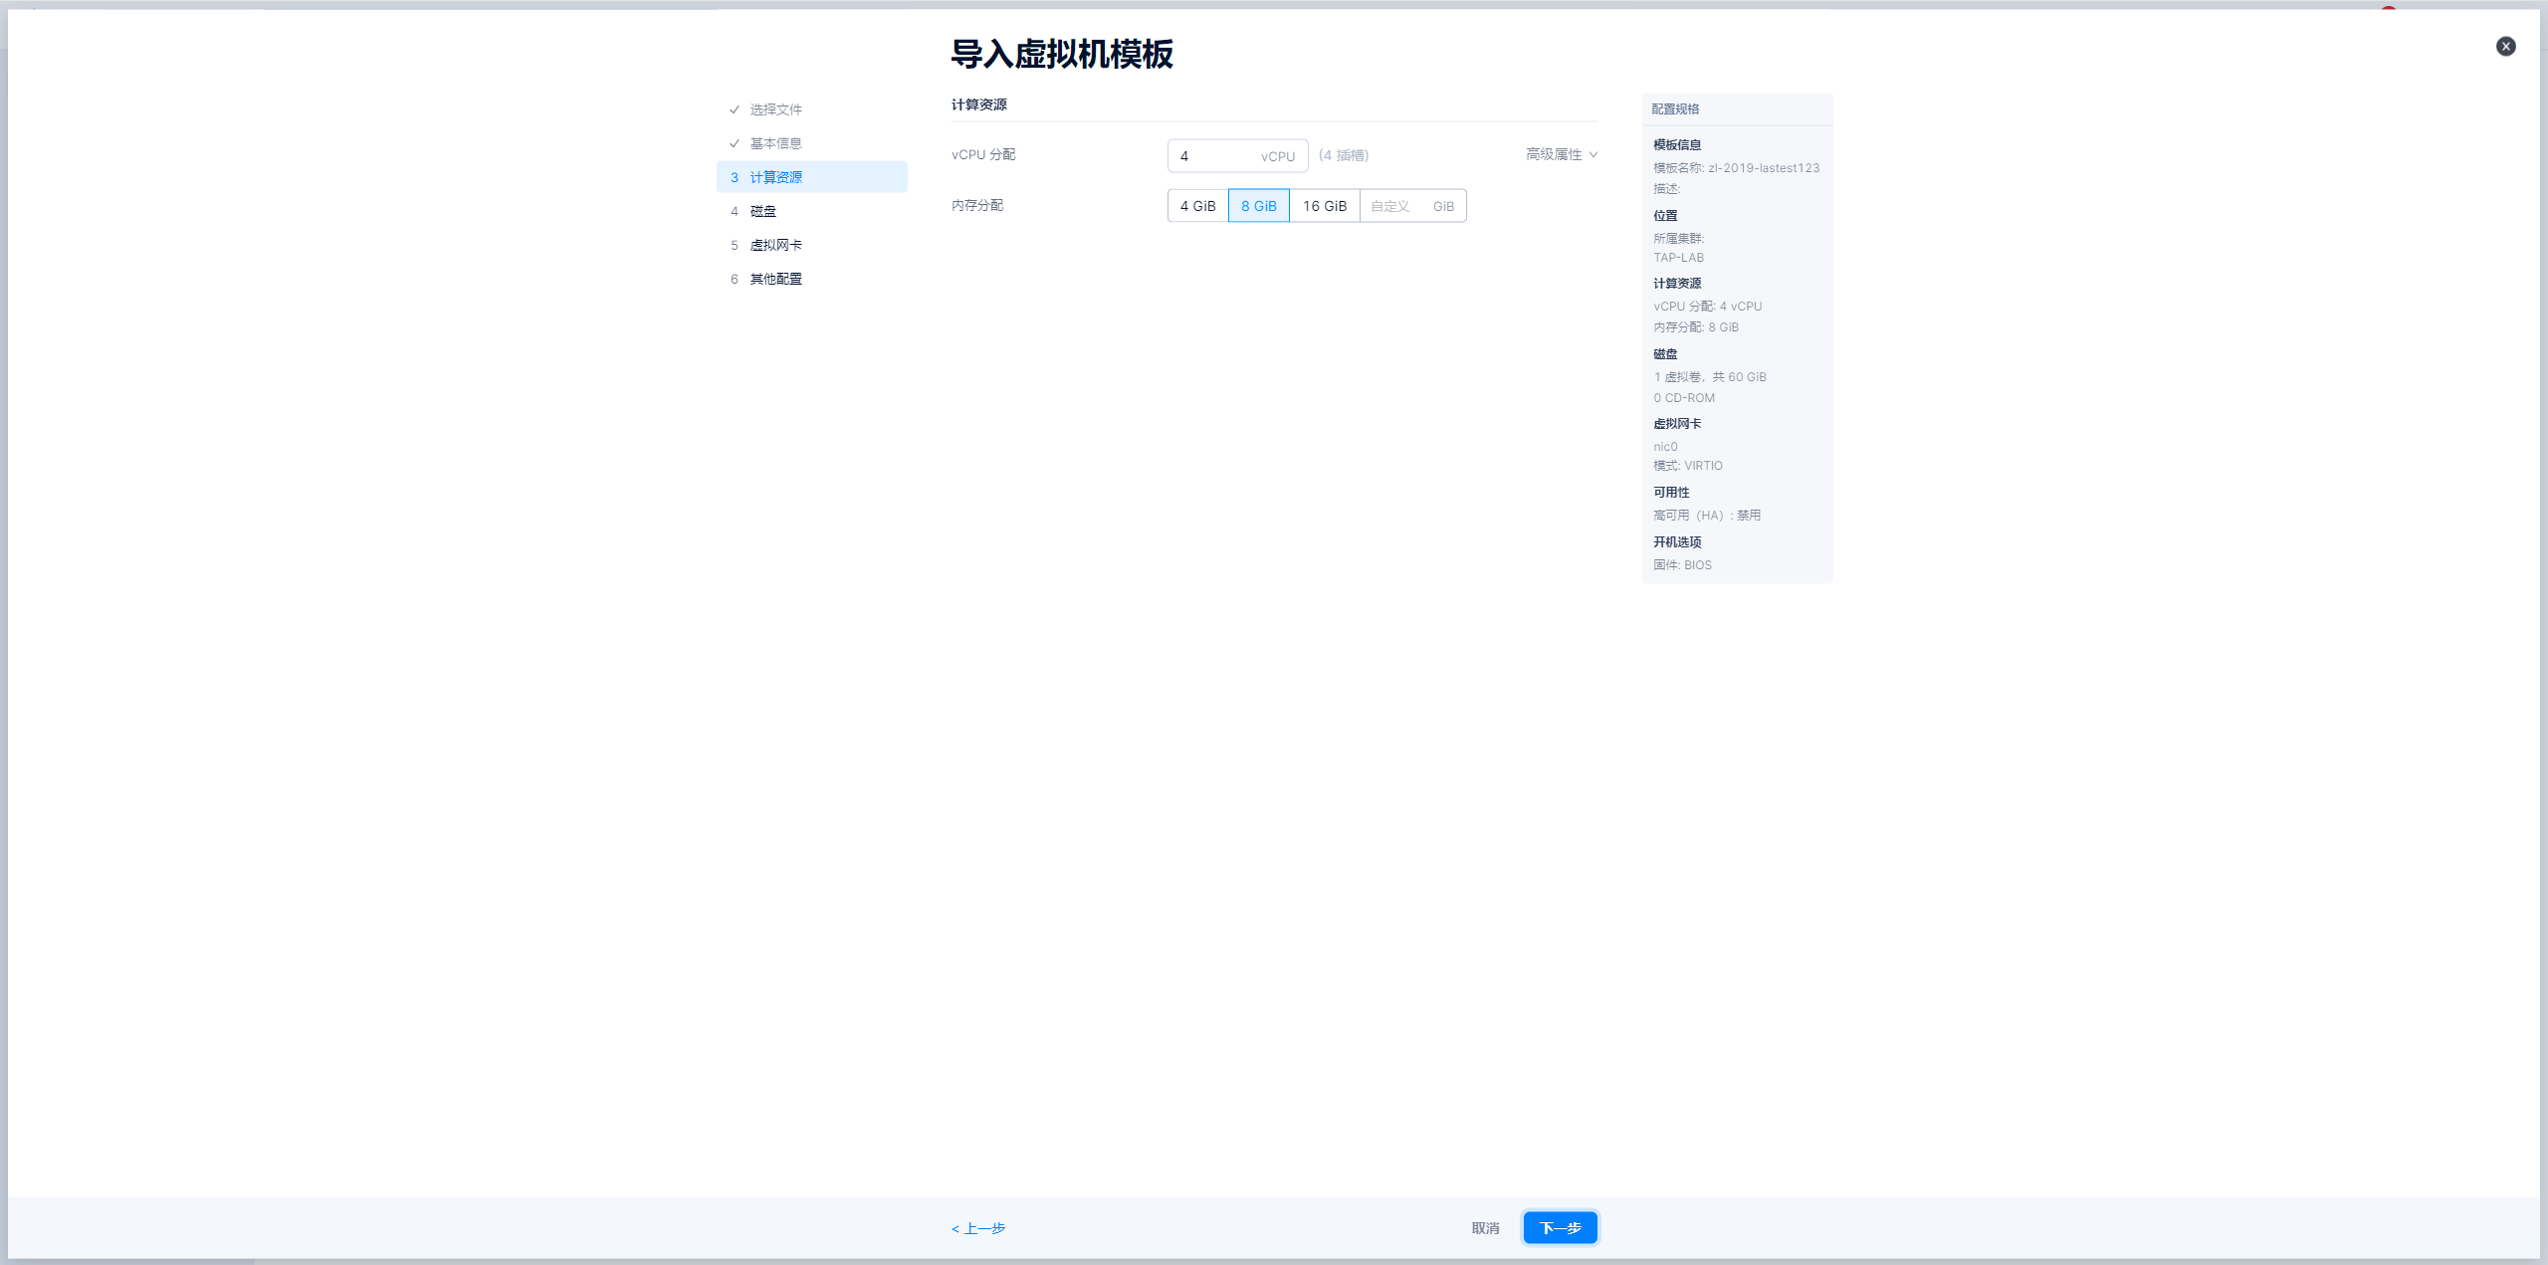Click the '(4 插槽)' hint text
2548x1265 pixels.
tap(1343, 155)
